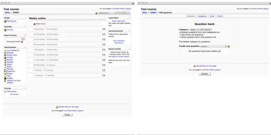Click the CS0001 button at page bottom
271x135 pixels.
pos(205,74)
